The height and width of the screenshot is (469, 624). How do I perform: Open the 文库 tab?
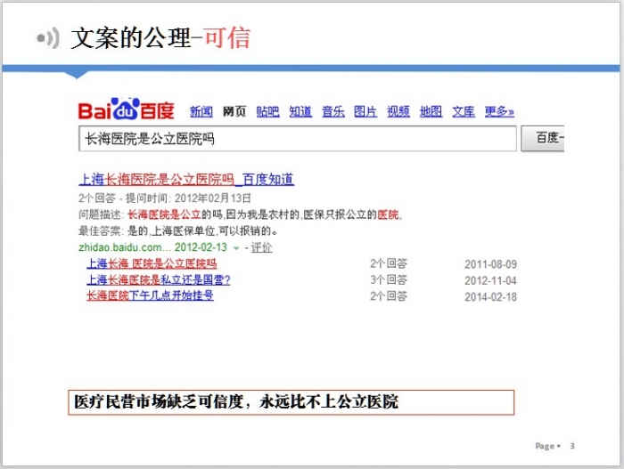(464, 111)
